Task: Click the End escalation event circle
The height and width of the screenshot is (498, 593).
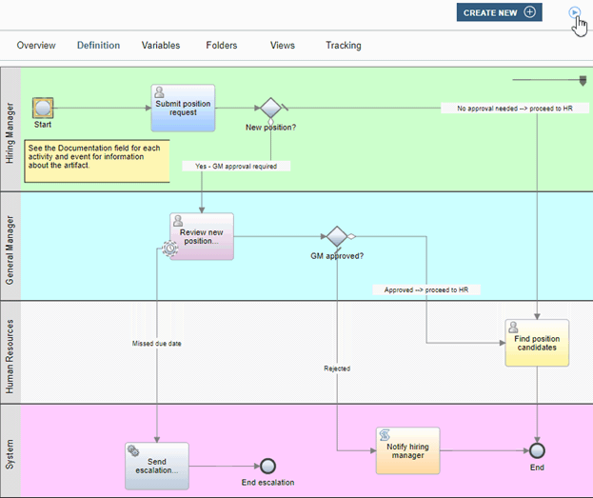Action: (267, 466)
